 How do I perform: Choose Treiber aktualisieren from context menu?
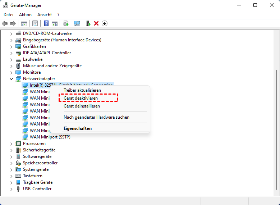pos(100,90)
